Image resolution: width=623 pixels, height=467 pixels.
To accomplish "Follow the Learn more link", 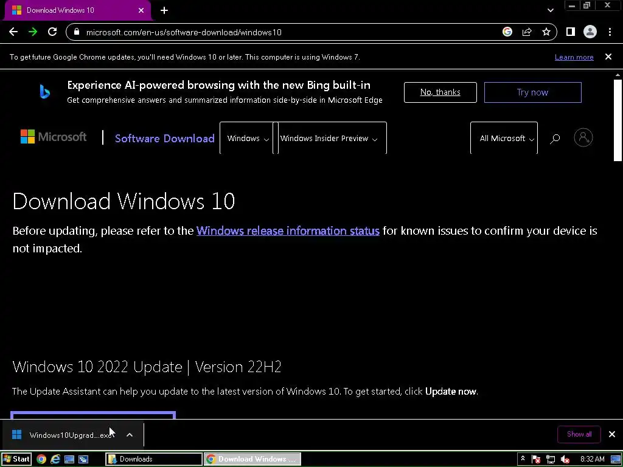I will (574, 57).
